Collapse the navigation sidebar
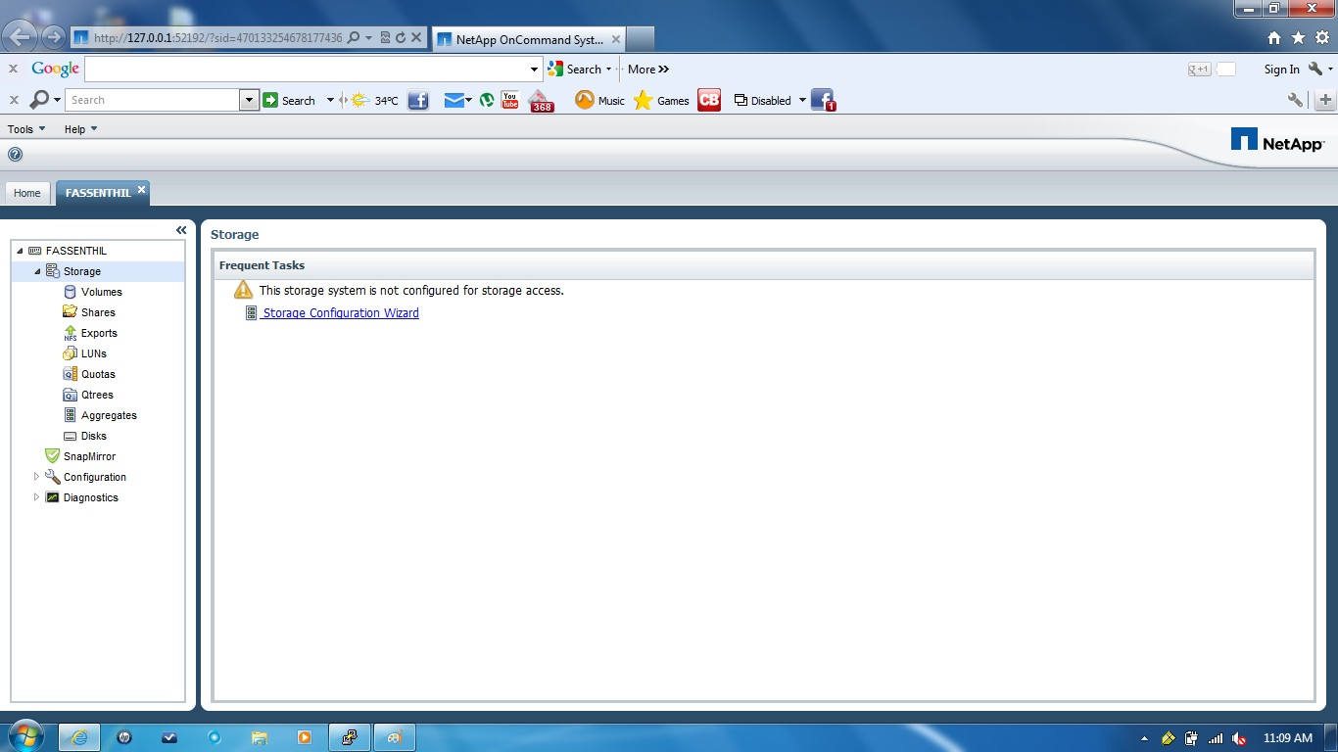Image resolution: width=1338 pixels, height=752 pixels. (180, 229)
